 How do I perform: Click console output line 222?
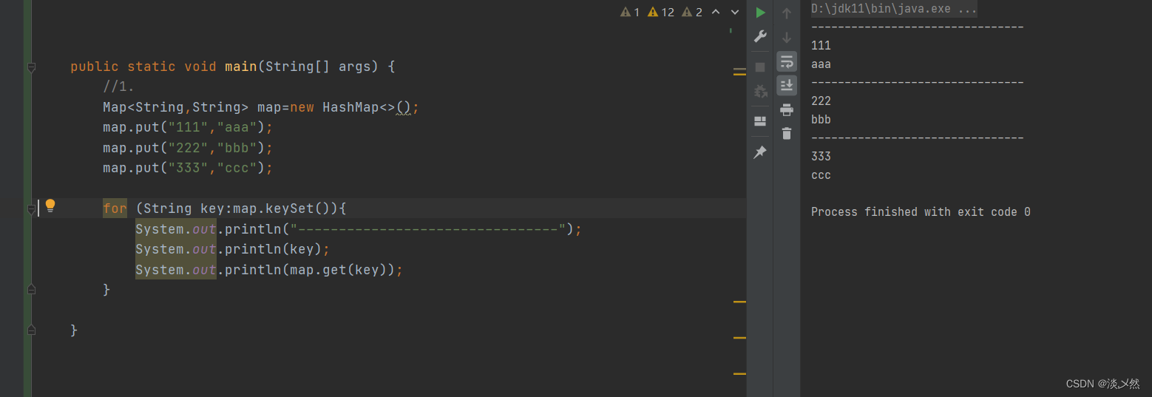(x=821, y=101)
